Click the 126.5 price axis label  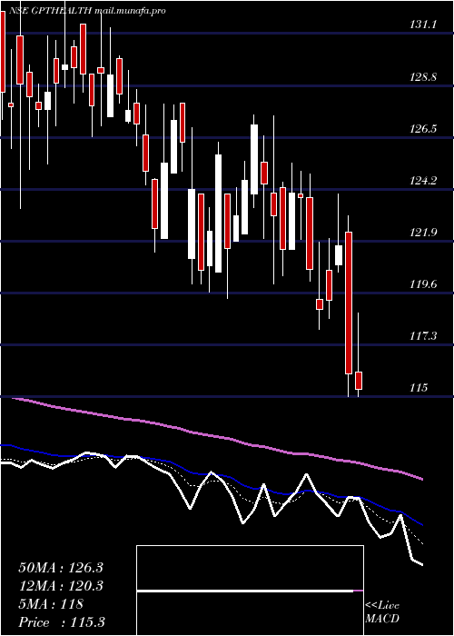click(x=423, y=129)
